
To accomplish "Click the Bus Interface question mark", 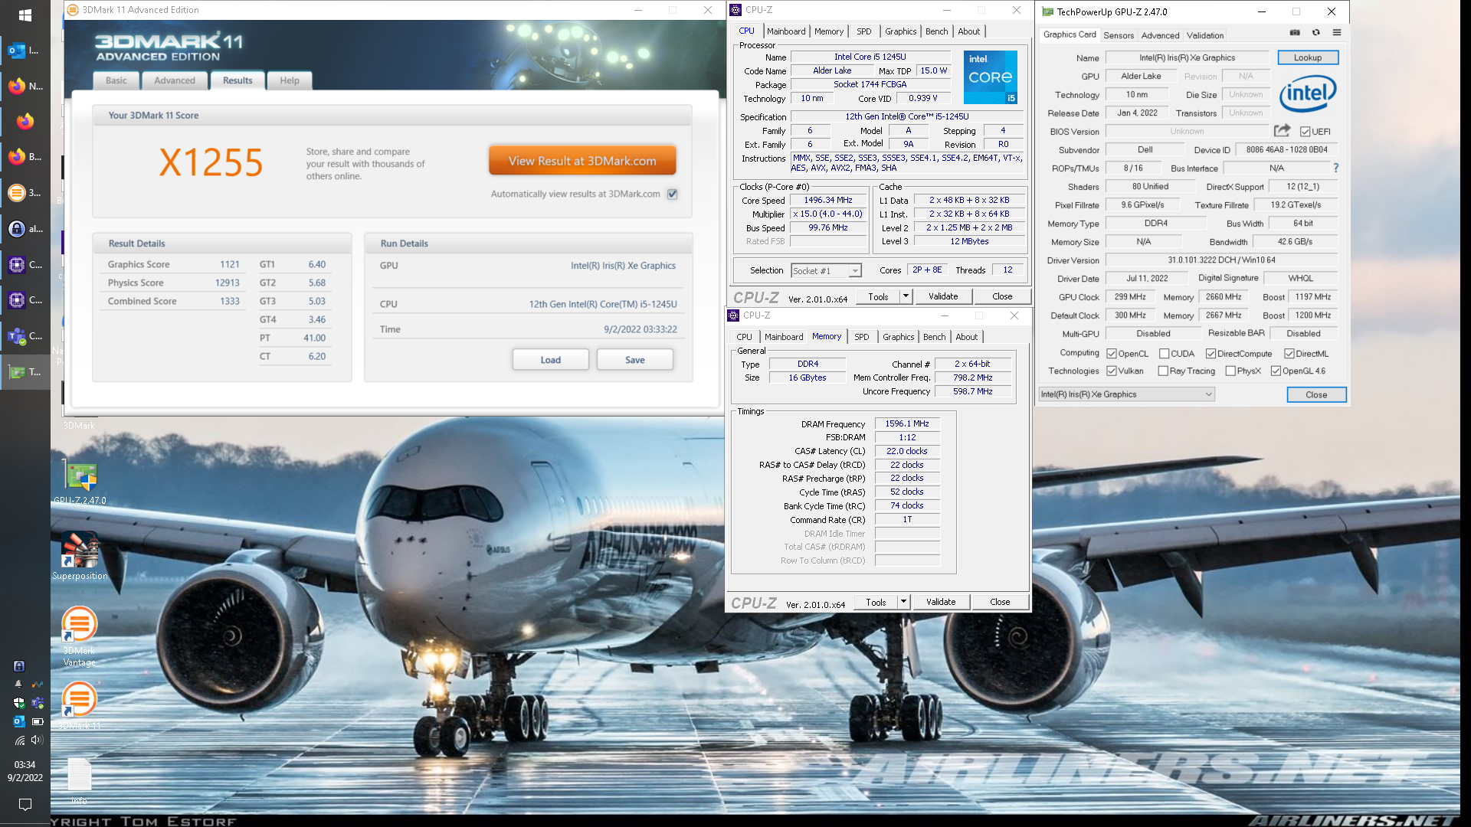I will 1335,168.
